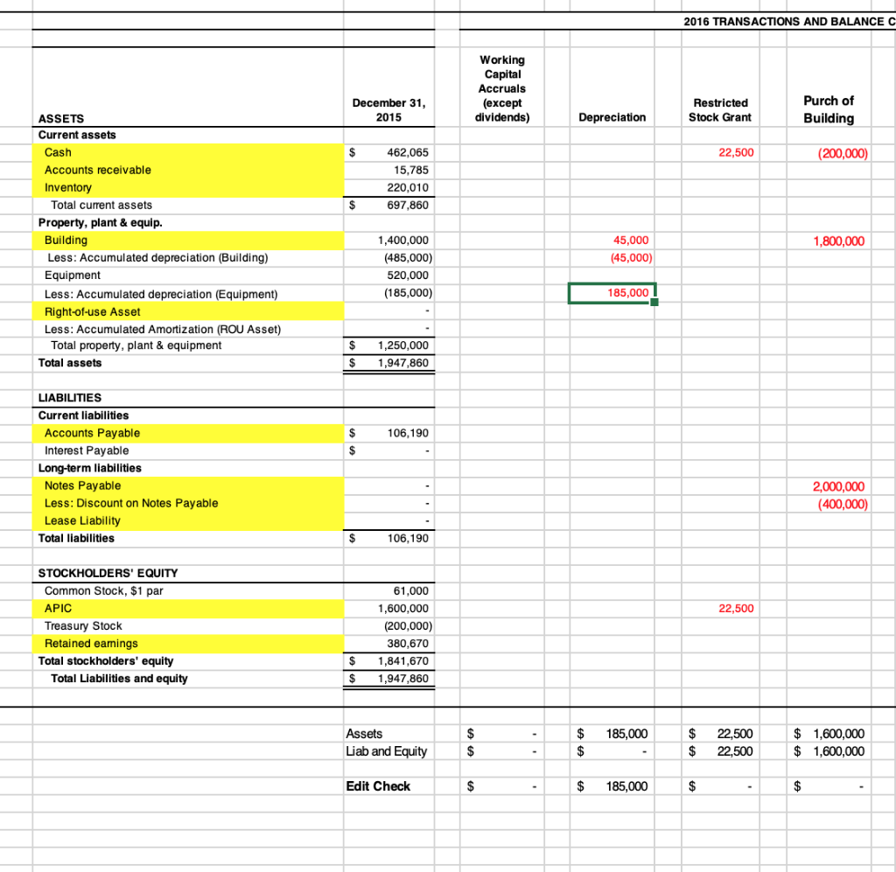Click the Total current assets cell 697,860
Screen dimensions: 896x872
402,205
